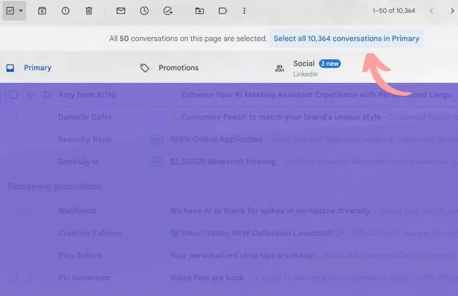The width and height of the screenshot is (458, 296).
Task: Add selected conversations to Tasks
Action: tap(168, 11)
